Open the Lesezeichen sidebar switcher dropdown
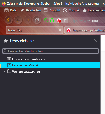This screenshot has height=114, width=105. click(20, 41)
